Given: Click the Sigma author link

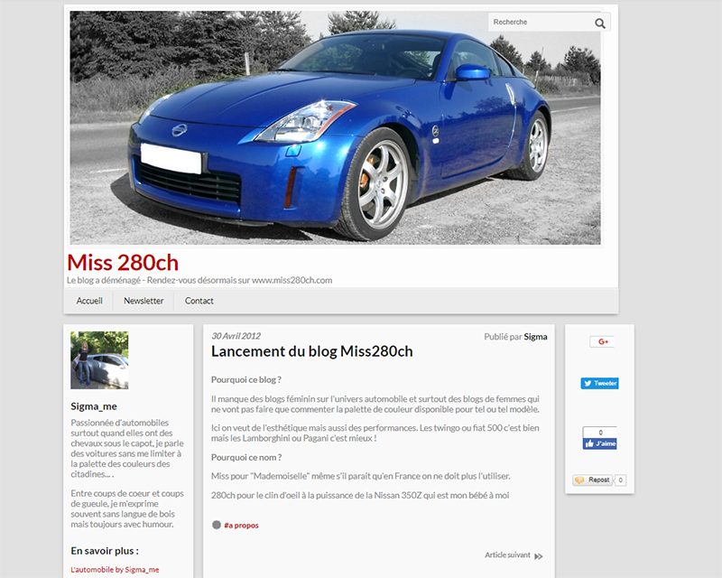Looking at the screenshot, I should coord(535,337).
